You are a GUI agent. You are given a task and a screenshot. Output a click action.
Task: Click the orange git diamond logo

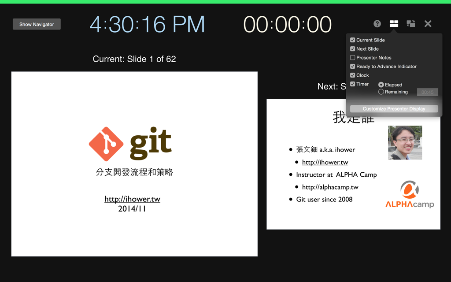pyautogui.click(x=106, y=144)
